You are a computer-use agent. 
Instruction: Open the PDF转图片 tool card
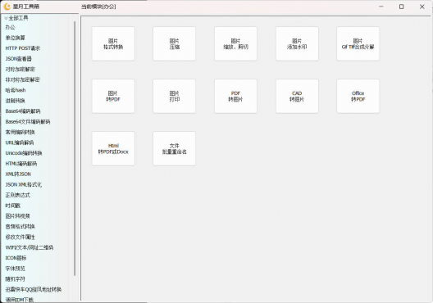pyautogui.click(x=235, y=96)
